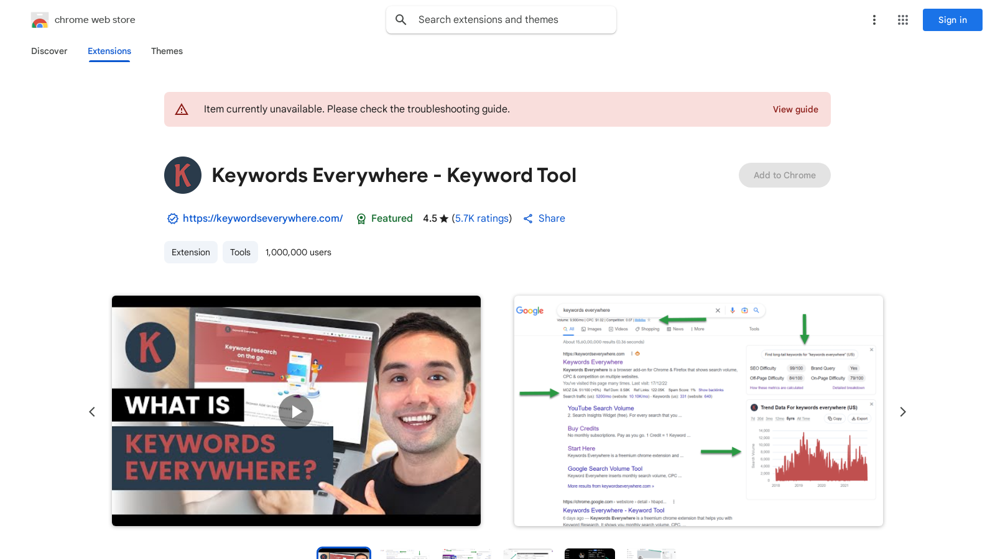
Task: Open the Google apps grid
Action: point(902,20)
